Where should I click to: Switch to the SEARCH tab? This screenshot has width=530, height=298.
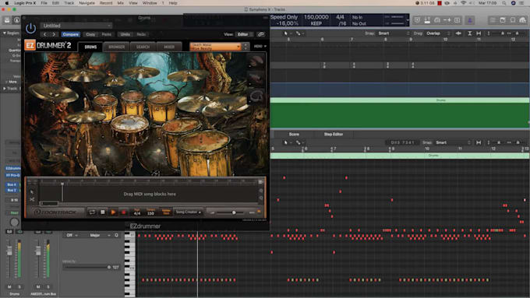point(143,47)
